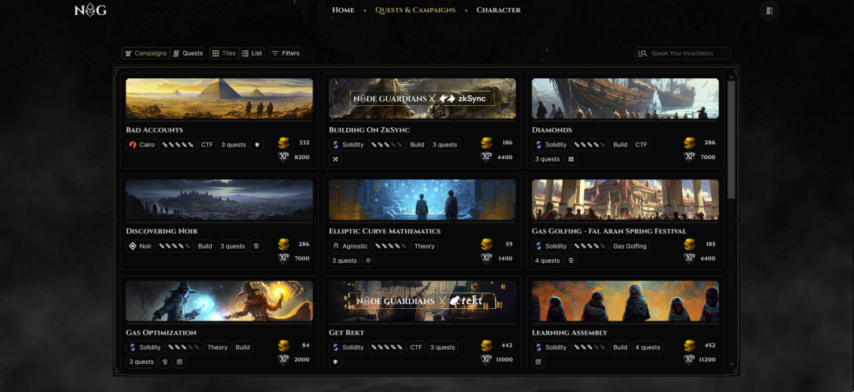Click the ships harbor banner of Diamonds

tap(626, 99)
